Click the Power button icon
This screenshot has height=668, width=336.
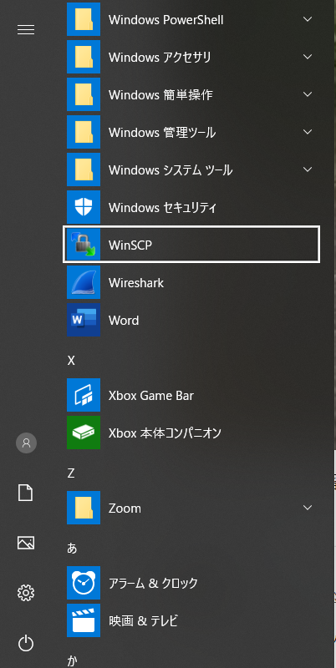26,643
